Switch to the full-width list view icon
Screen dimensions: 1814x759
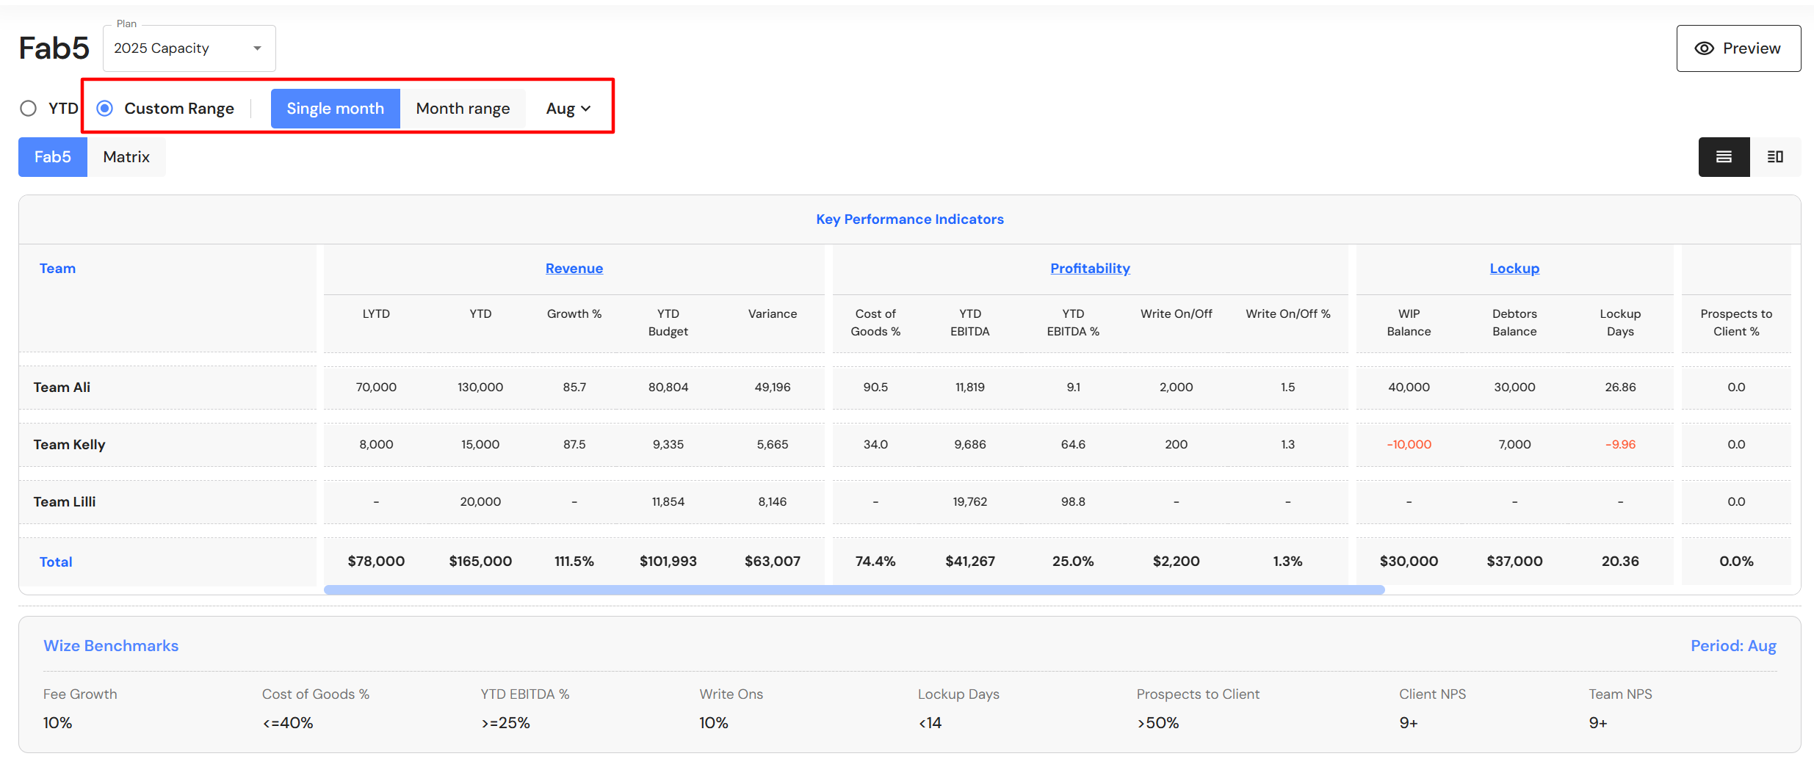[x=1724, y=157]
